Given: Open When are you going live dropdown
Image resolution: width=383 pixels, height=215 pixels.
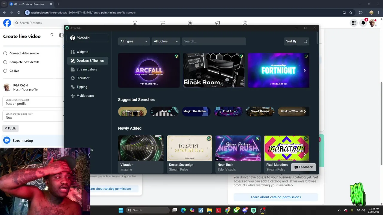Looking at the screenshot, I should [x=33, y=116].
